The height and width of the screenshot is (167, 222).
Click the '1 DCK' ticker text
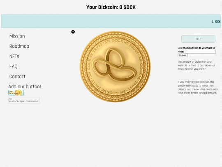pos(216,21)
